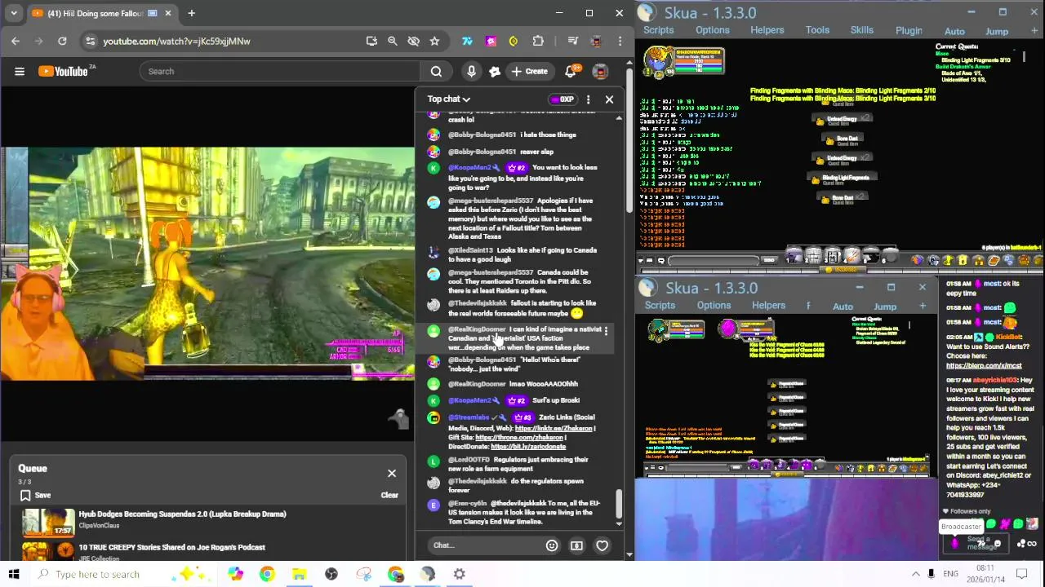Open the YouTube guide hamburger menu
The image size is (1045, 587).
pyautogui.click(x=20, y=72)
